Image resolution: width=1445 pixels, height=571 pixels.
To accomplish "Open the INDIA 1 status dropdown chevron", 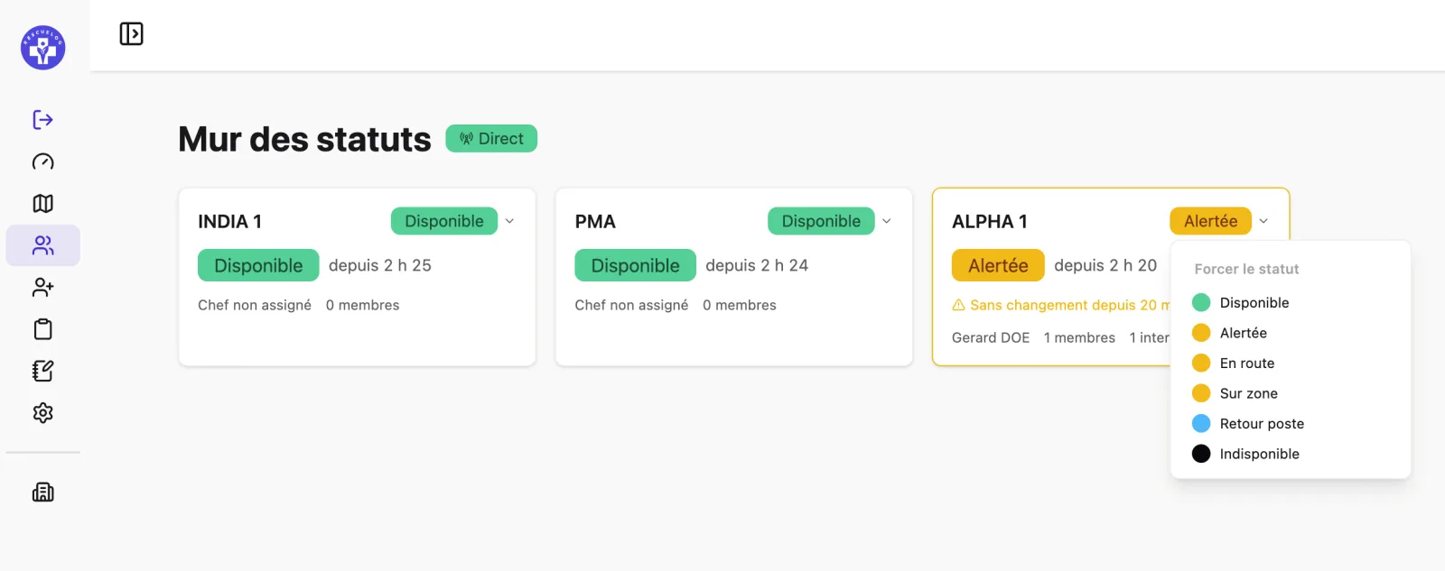I will click(509, 221).
